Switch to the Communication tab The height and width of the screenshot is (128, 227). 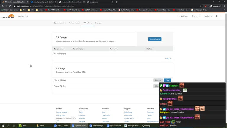click(x=60, y=23)
